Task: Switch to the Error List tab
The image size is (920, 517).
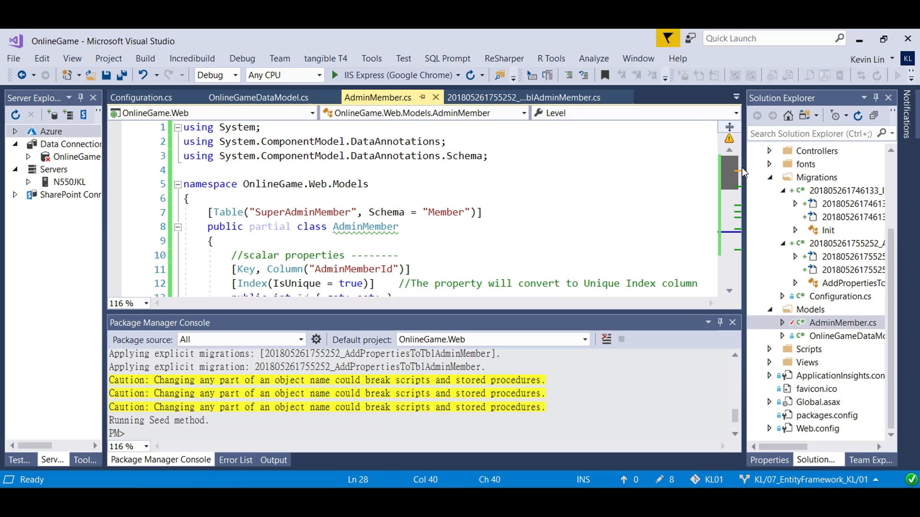Action: pos(235,460)
